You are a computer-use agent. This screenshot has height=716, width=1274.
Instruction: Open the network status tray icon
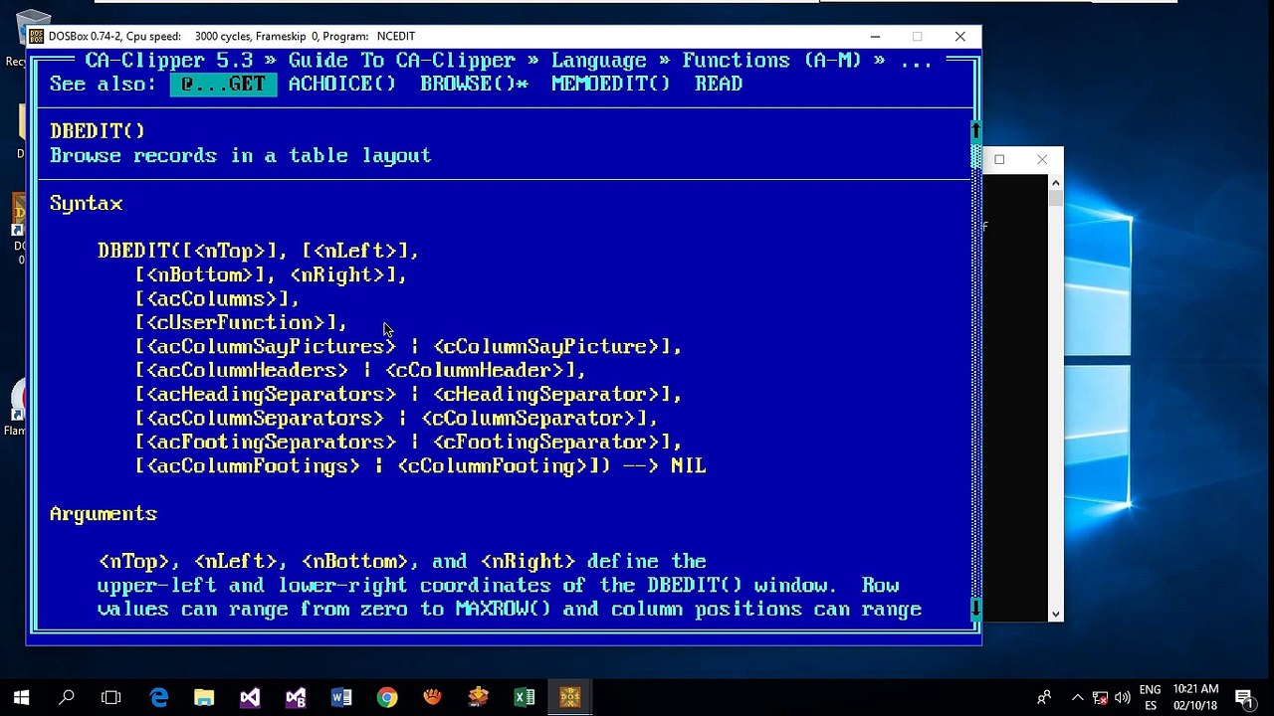1100,697
